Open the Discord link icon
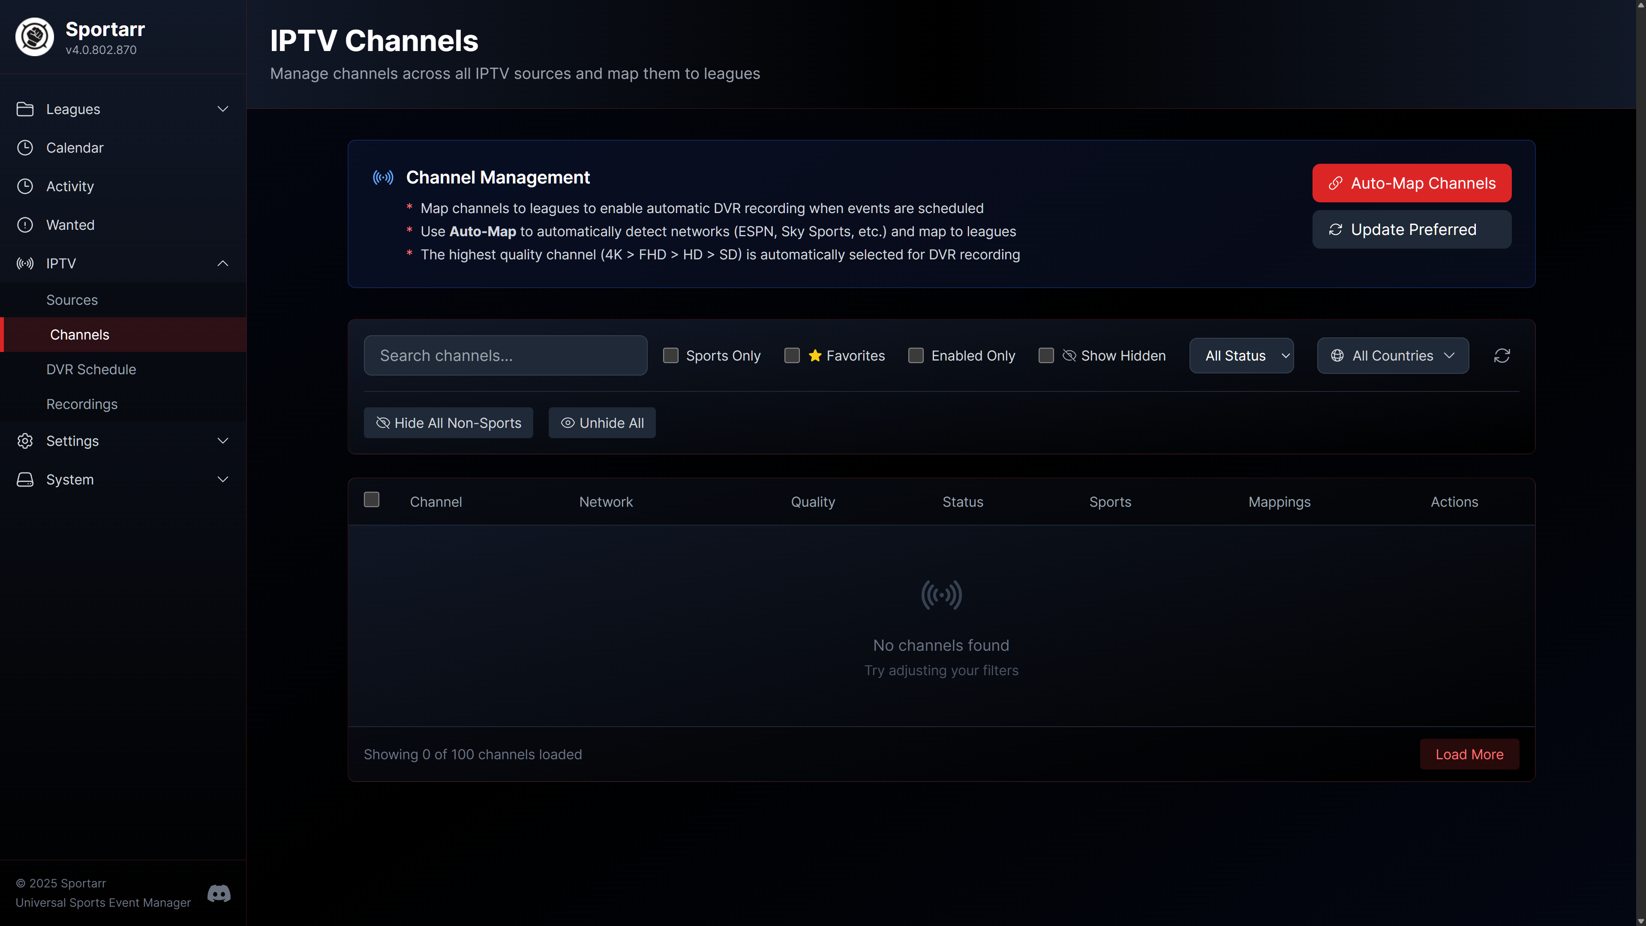 tap(219, 893)
